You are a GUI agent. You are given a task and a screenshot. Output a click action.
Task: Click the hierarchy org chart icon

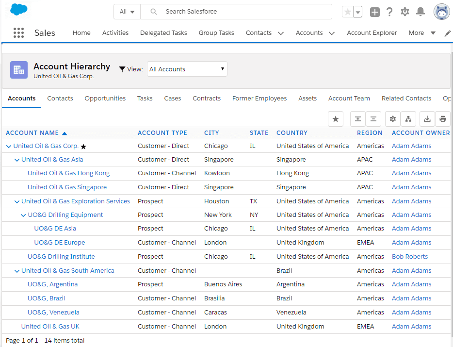408,119
